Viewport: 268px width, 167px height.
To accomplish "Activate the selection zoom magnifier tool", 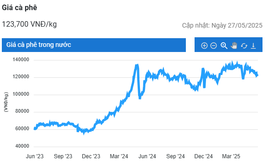I will pyautogui.click(x=224, y=46).
